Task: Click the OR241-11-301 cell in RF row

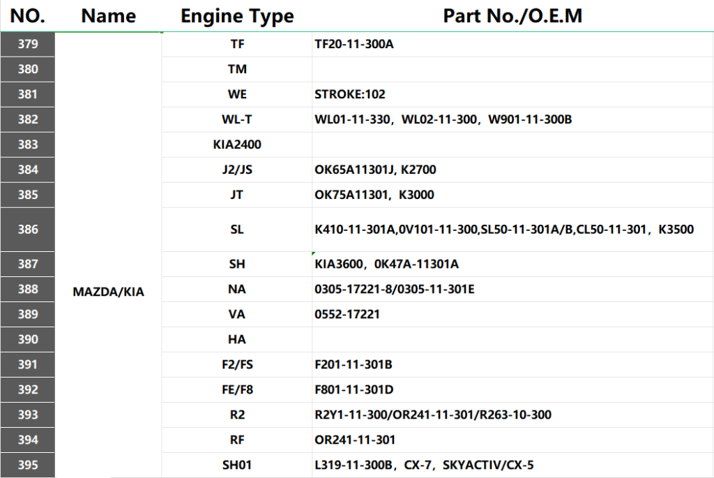Action: coord(512,439)
